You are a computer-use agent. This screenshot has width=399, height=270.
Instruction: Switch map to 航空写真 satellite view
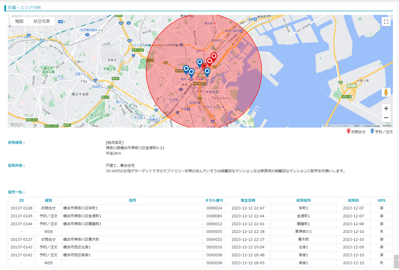pos(42,22)
